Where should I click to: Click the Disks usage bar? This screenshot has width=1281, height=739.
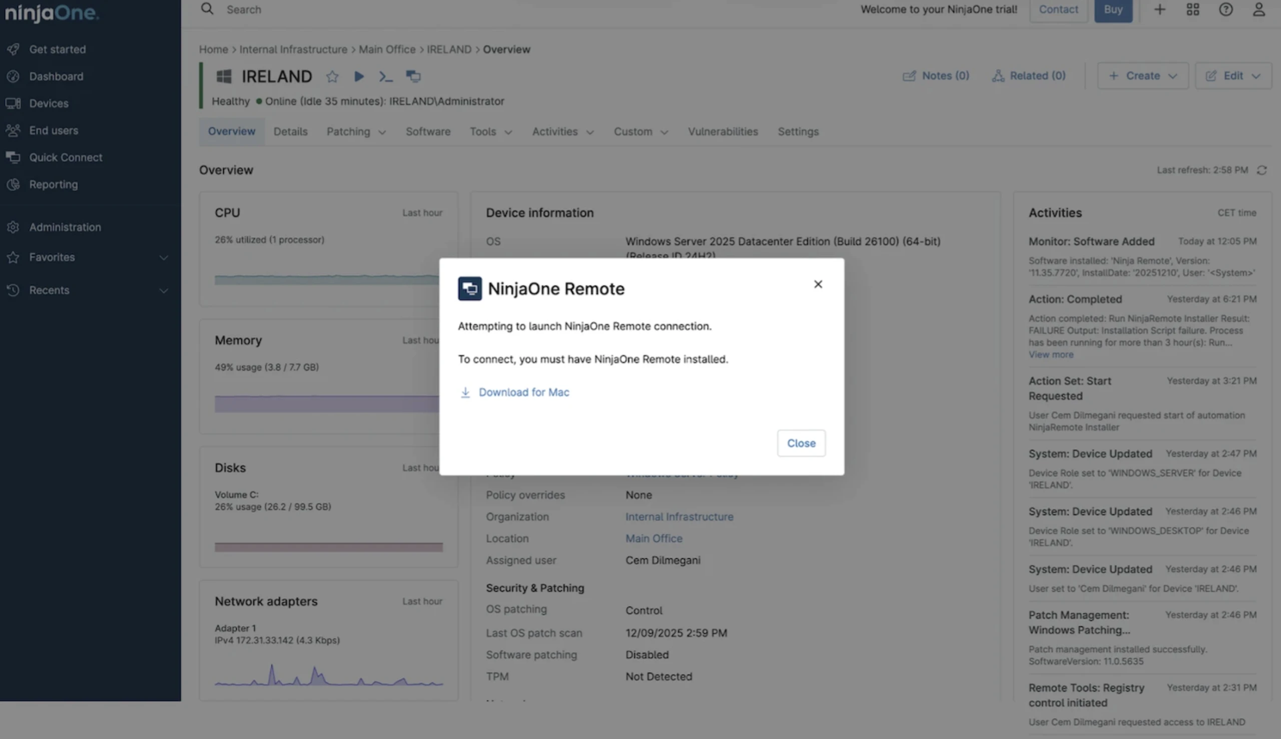tap(328, 547)
